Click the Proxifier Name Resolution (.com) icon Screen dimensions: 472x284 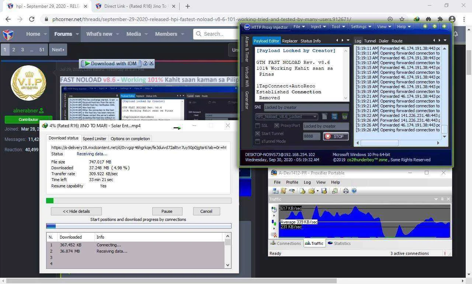click(292, 191)
